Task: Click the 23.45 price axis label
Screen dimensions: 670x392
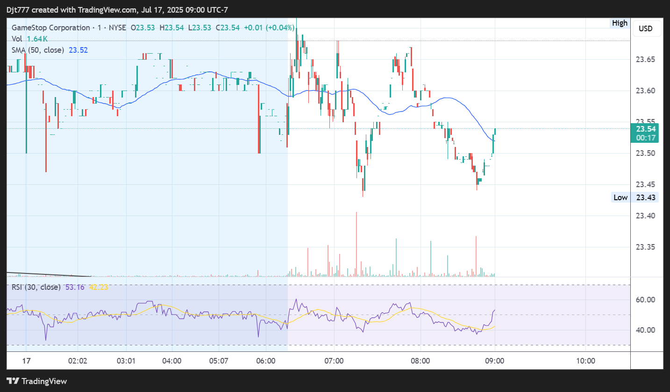Action: (646, 184)
